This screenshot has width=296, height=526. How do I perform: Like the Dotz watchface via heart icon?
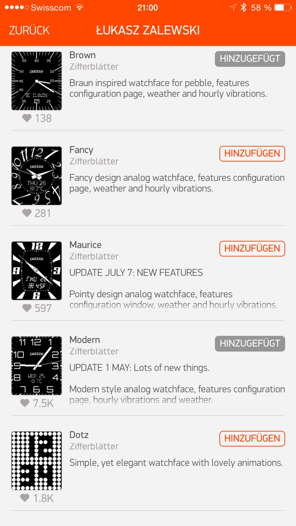25,498
